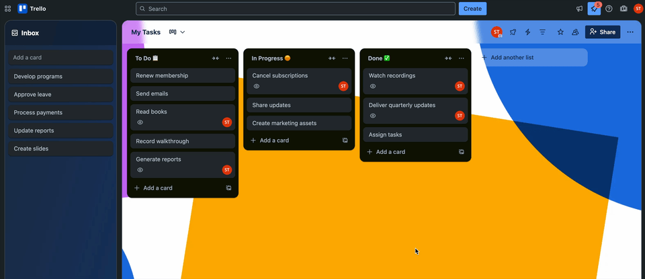Click ST avatar on Watch recordings card
The height and width of the screenshot is (279, 645).
coord(460,87)
